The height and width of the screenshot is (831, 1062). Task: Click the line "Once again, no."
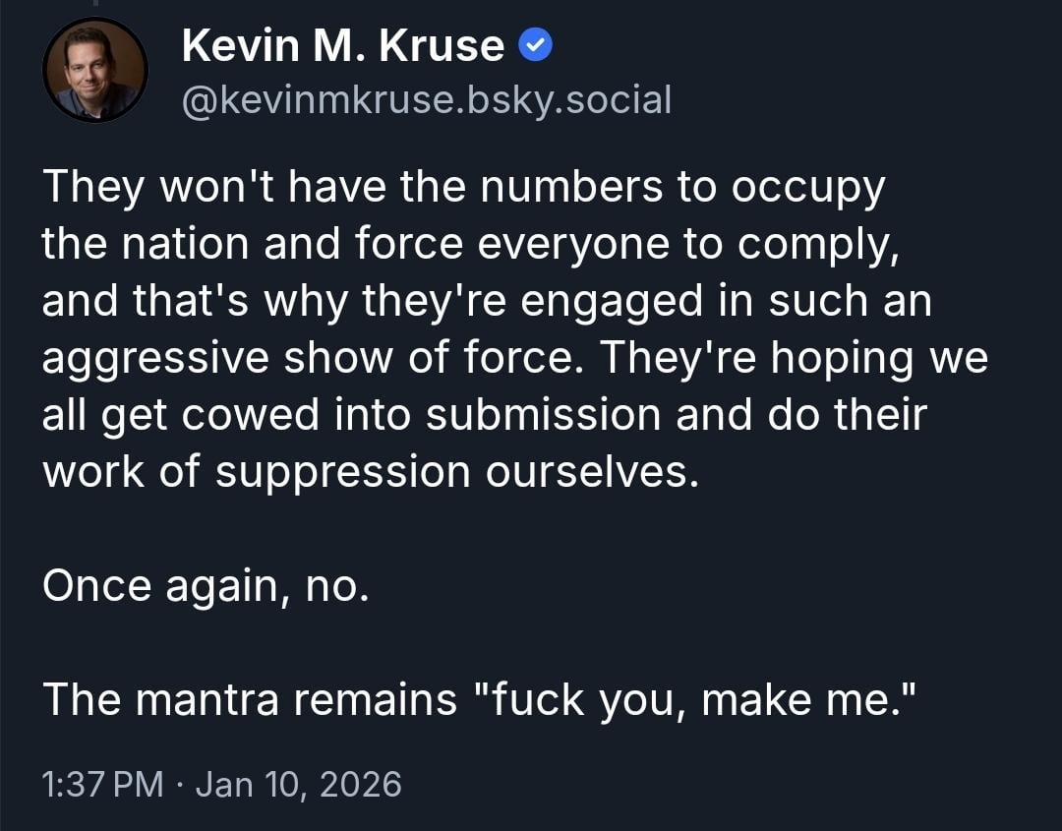[206, 586]
